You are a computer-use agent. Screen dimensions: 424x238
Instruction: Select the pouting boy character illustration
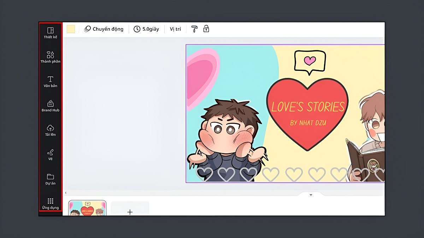(227, 141)
